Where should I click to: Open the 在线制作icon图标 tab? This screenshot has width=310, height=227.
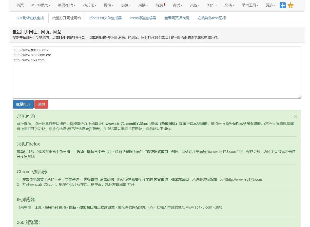[212, 18]
